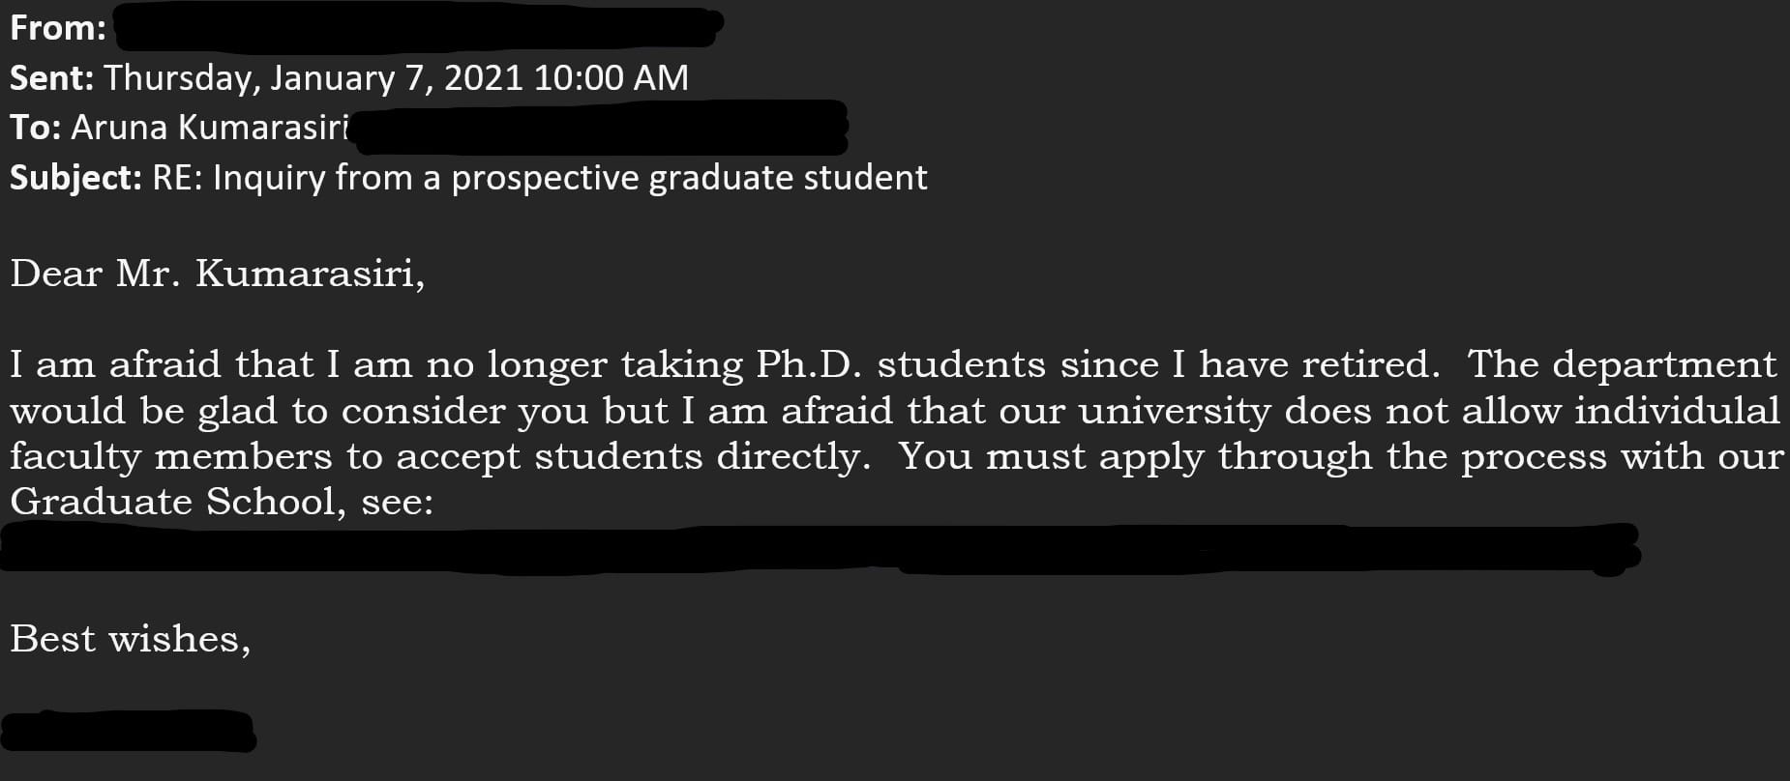Click the date Thursday, January 7, 2021
This screenshot has height=781, width=1790.
[x=313, y=78]
